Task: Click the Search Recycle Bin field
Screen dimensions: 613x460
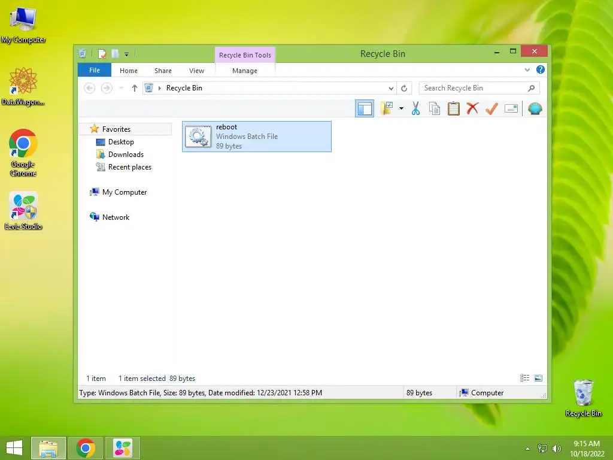Action: (479, 88)
